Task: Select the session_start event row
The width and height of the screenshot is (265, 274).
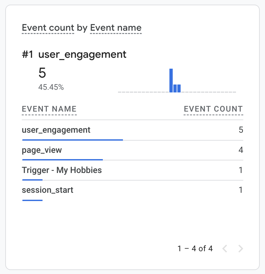Action: (x=132, y=190)
